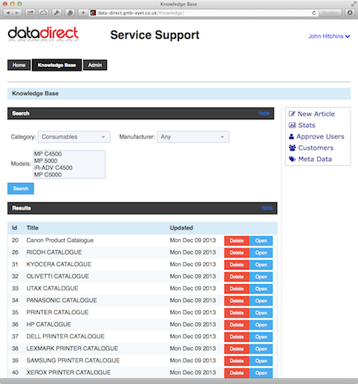Open the Approve Users link
Viewport: 358px width, 384px height.
pyautogui.click(x=320, y=136)
